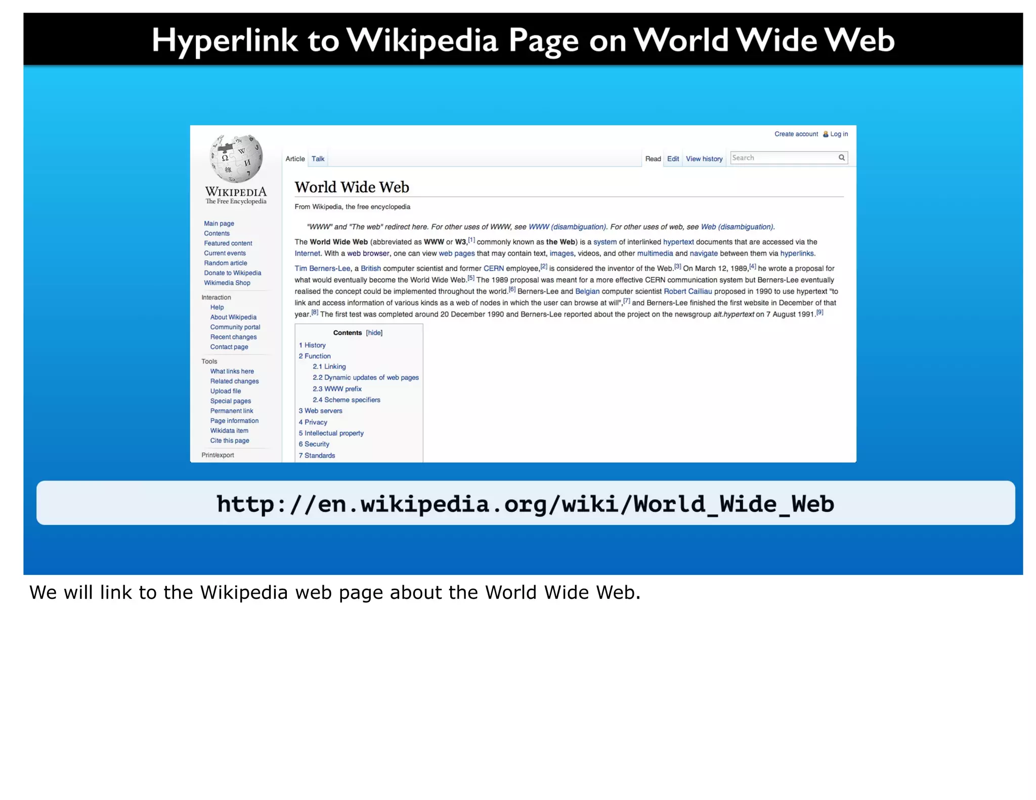
Task: Open the Wikimedia Shop link
Action: coord(227,283)
